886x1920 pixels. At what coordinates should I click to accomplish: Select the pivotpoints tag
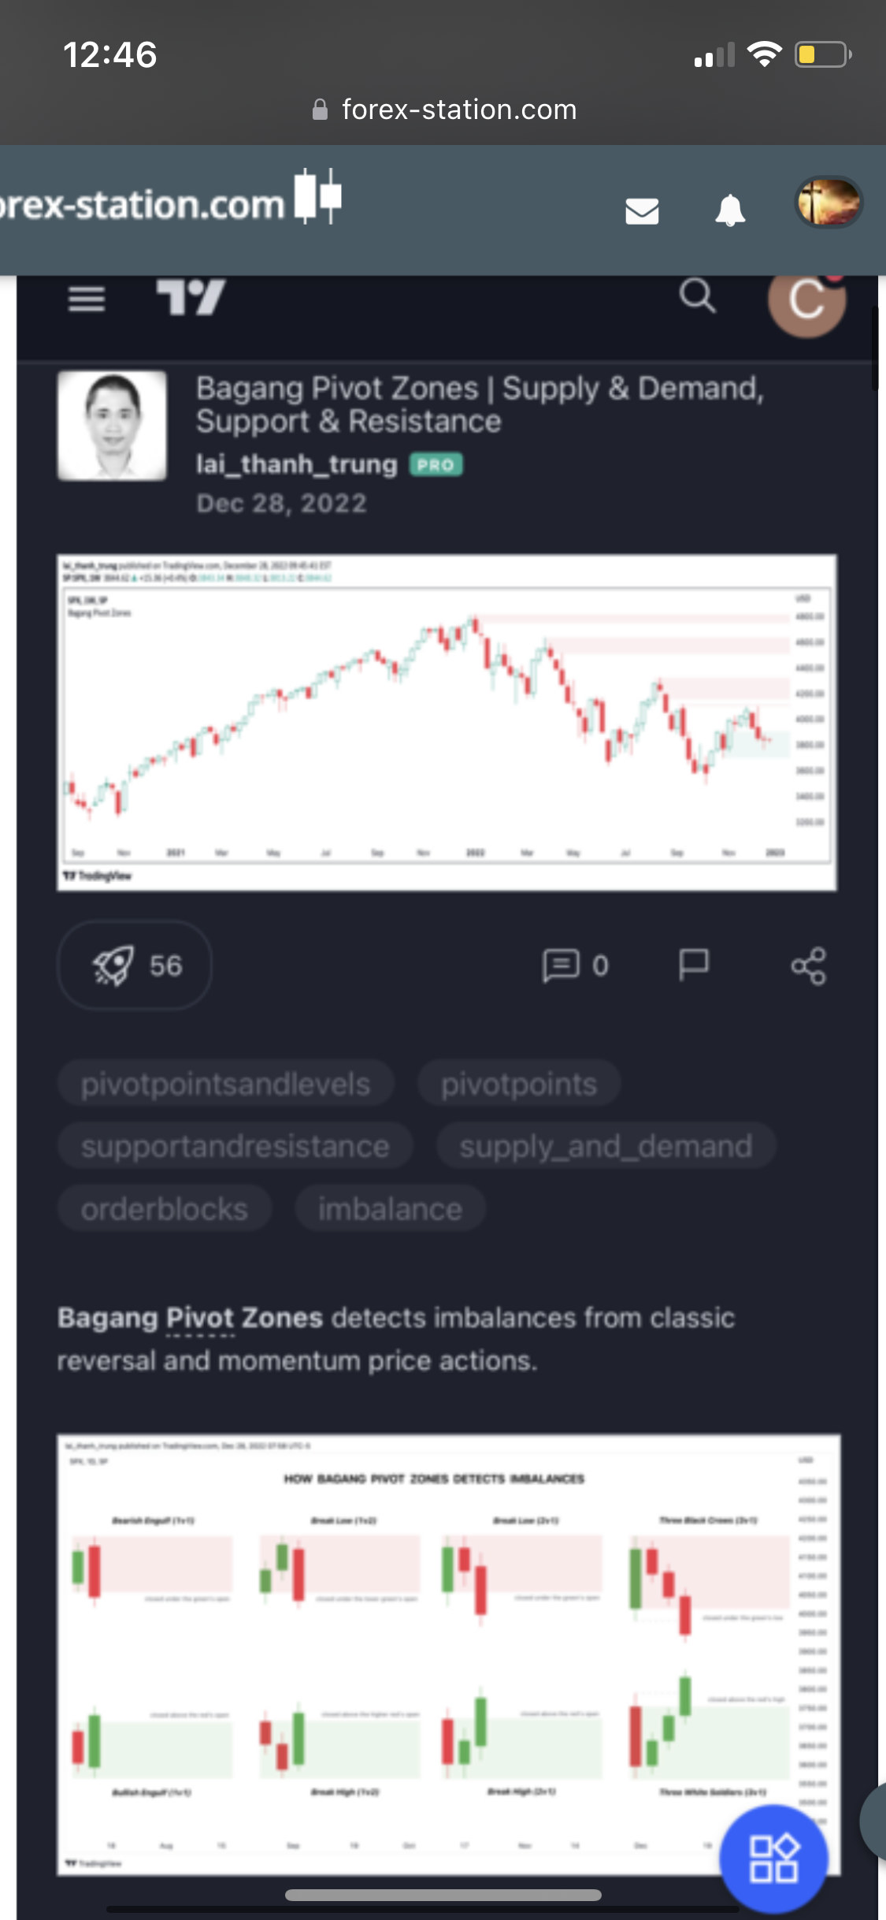tap(519, 1084)
